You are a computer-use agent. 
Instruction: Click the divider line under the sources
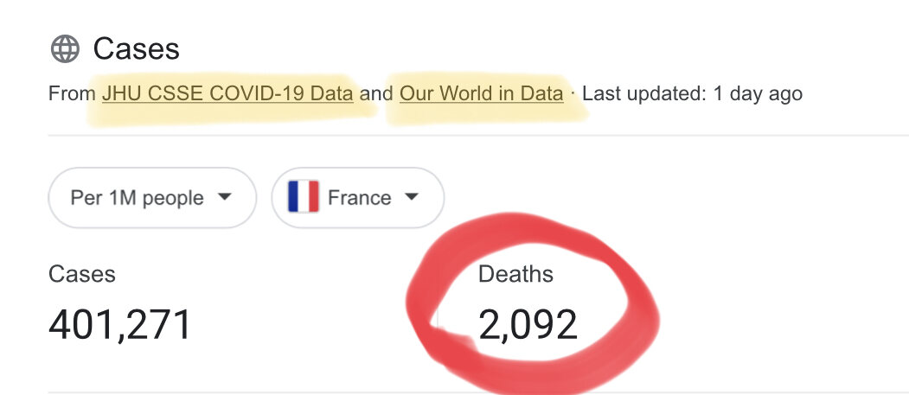478,136
